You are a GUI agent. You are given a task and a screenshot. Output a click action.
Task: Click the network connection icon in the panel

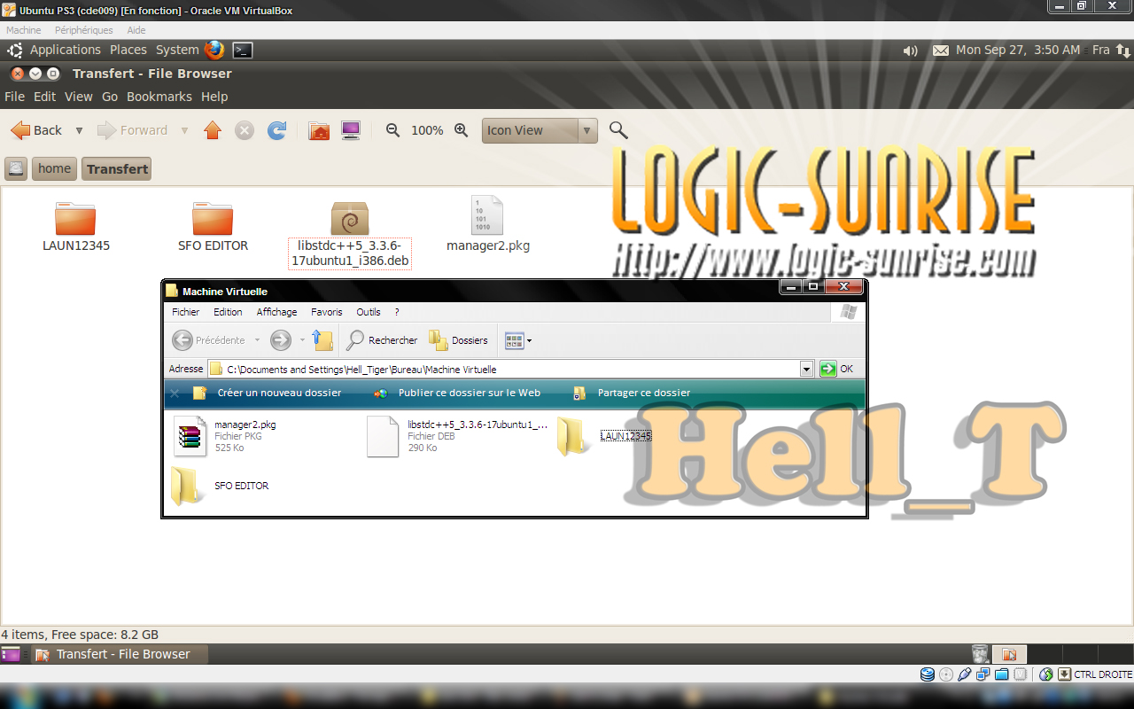(x=1122, y=51)
